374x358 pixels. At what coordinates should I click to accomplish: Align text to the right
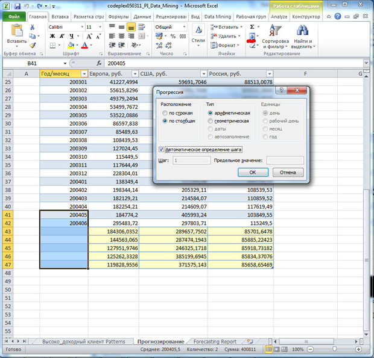pos(131,36)
